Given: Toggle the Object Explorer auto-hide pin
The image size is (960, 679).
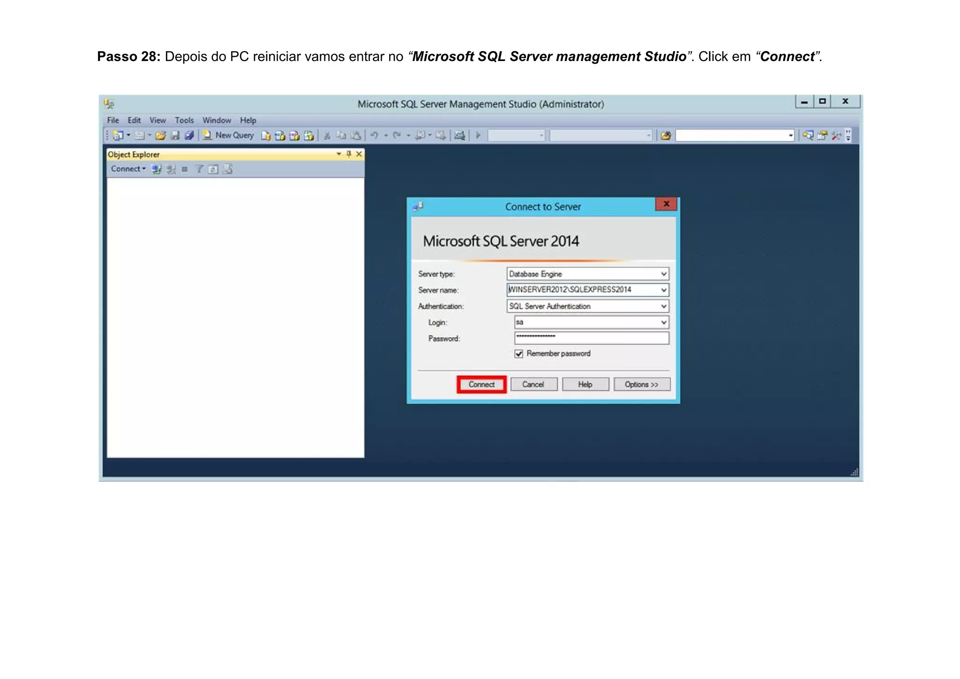Looking at the screenshot, I should pyautogui.click(x=349, y=154).
